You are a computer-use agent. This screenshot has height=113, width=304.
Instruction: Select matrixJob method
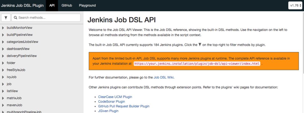[x=14, y=98]
